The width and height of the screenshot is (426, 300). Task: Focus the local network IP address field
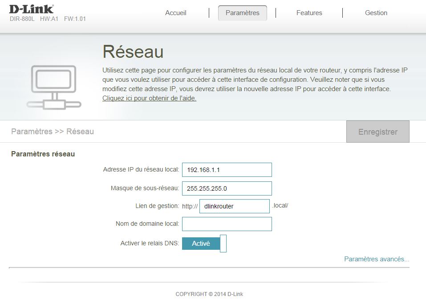click(x=227, y=170)
